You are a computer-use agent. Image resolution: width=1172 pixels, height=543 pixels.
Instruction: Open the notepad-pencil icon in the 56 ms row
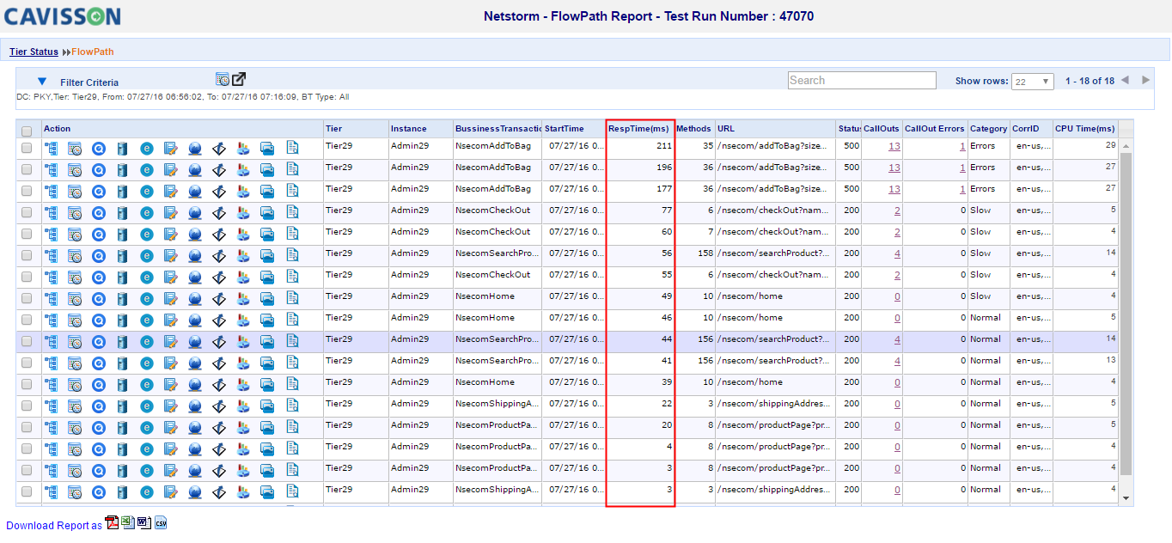[x=171, y=255]
